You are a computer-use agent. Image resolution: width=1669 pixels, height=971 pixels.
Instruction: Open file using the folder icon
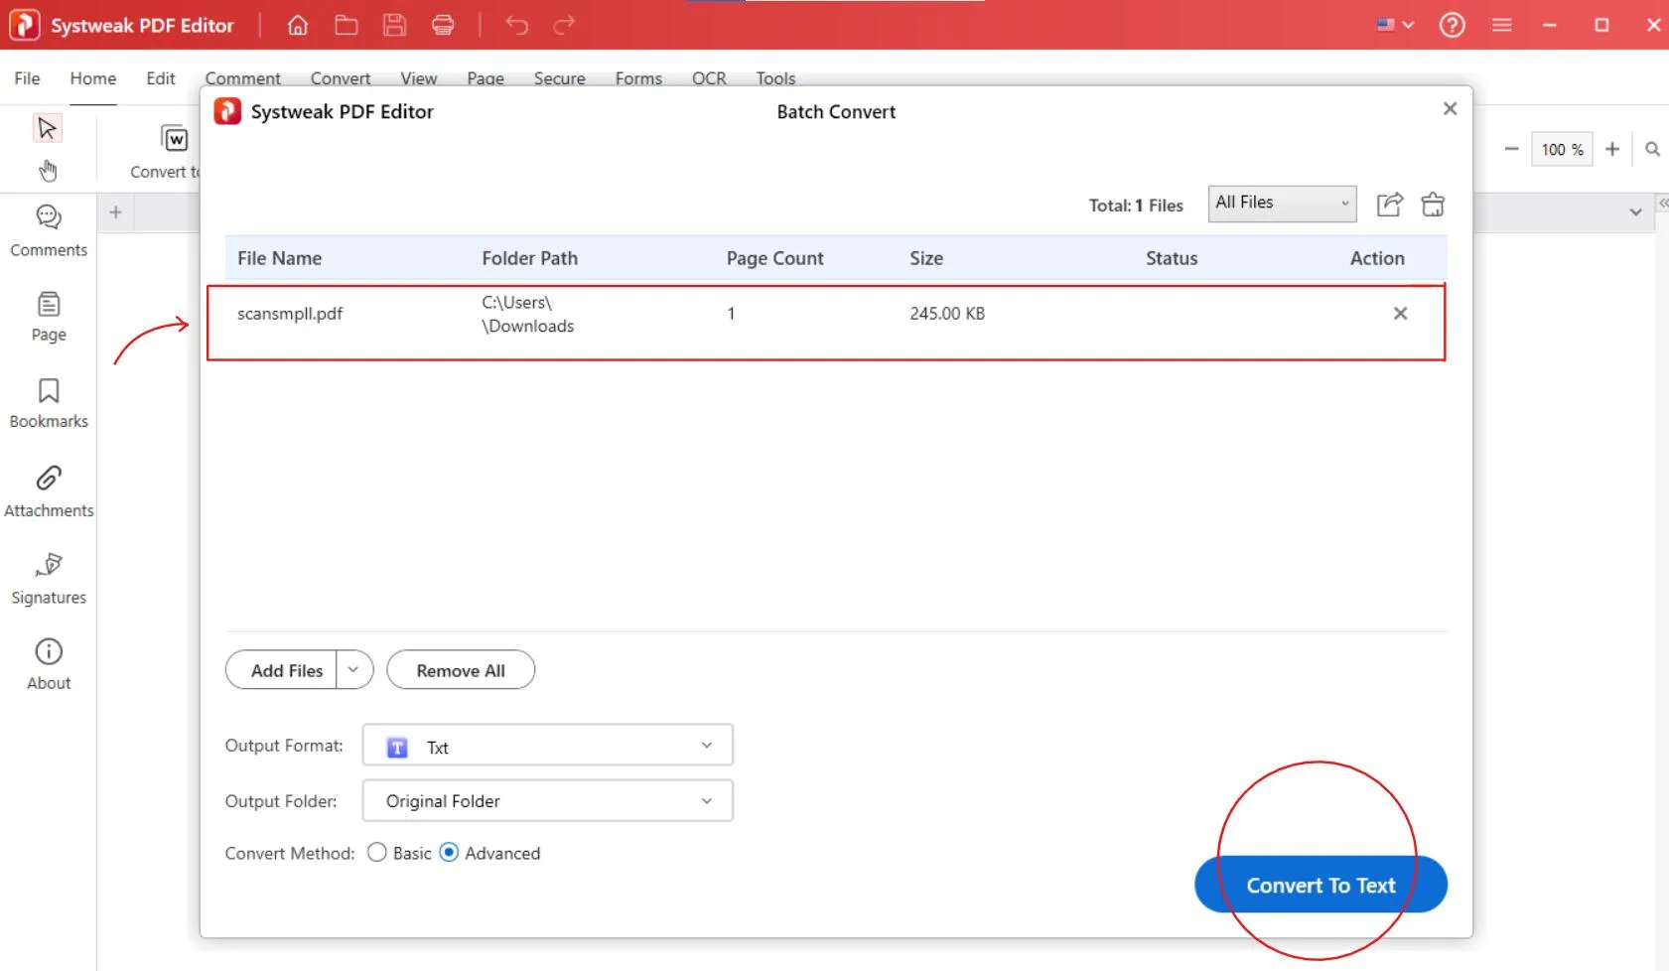tap(346, 26)
